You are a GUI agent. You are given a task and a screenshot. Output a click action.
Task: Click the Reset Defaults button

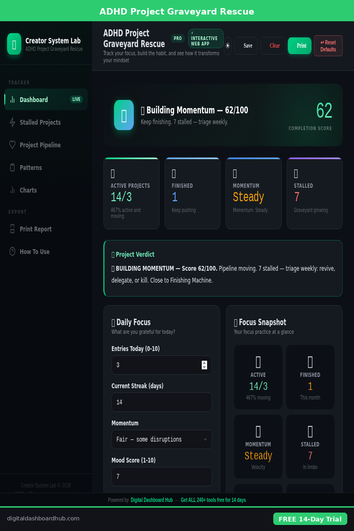pyautogui.click(x=328, y=46)
